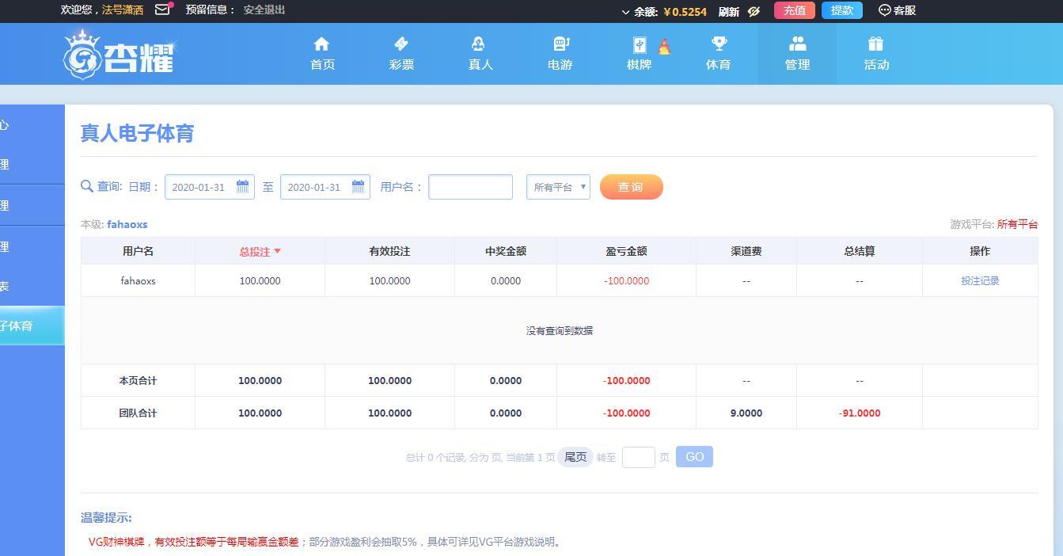Open the 活动 gift box icon

(875, 44)
